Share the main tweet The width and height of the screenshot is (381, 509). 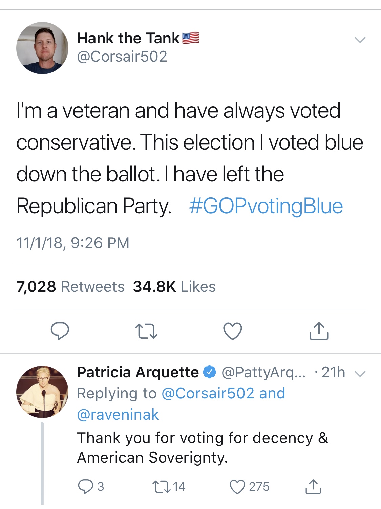tap(319, 331)
